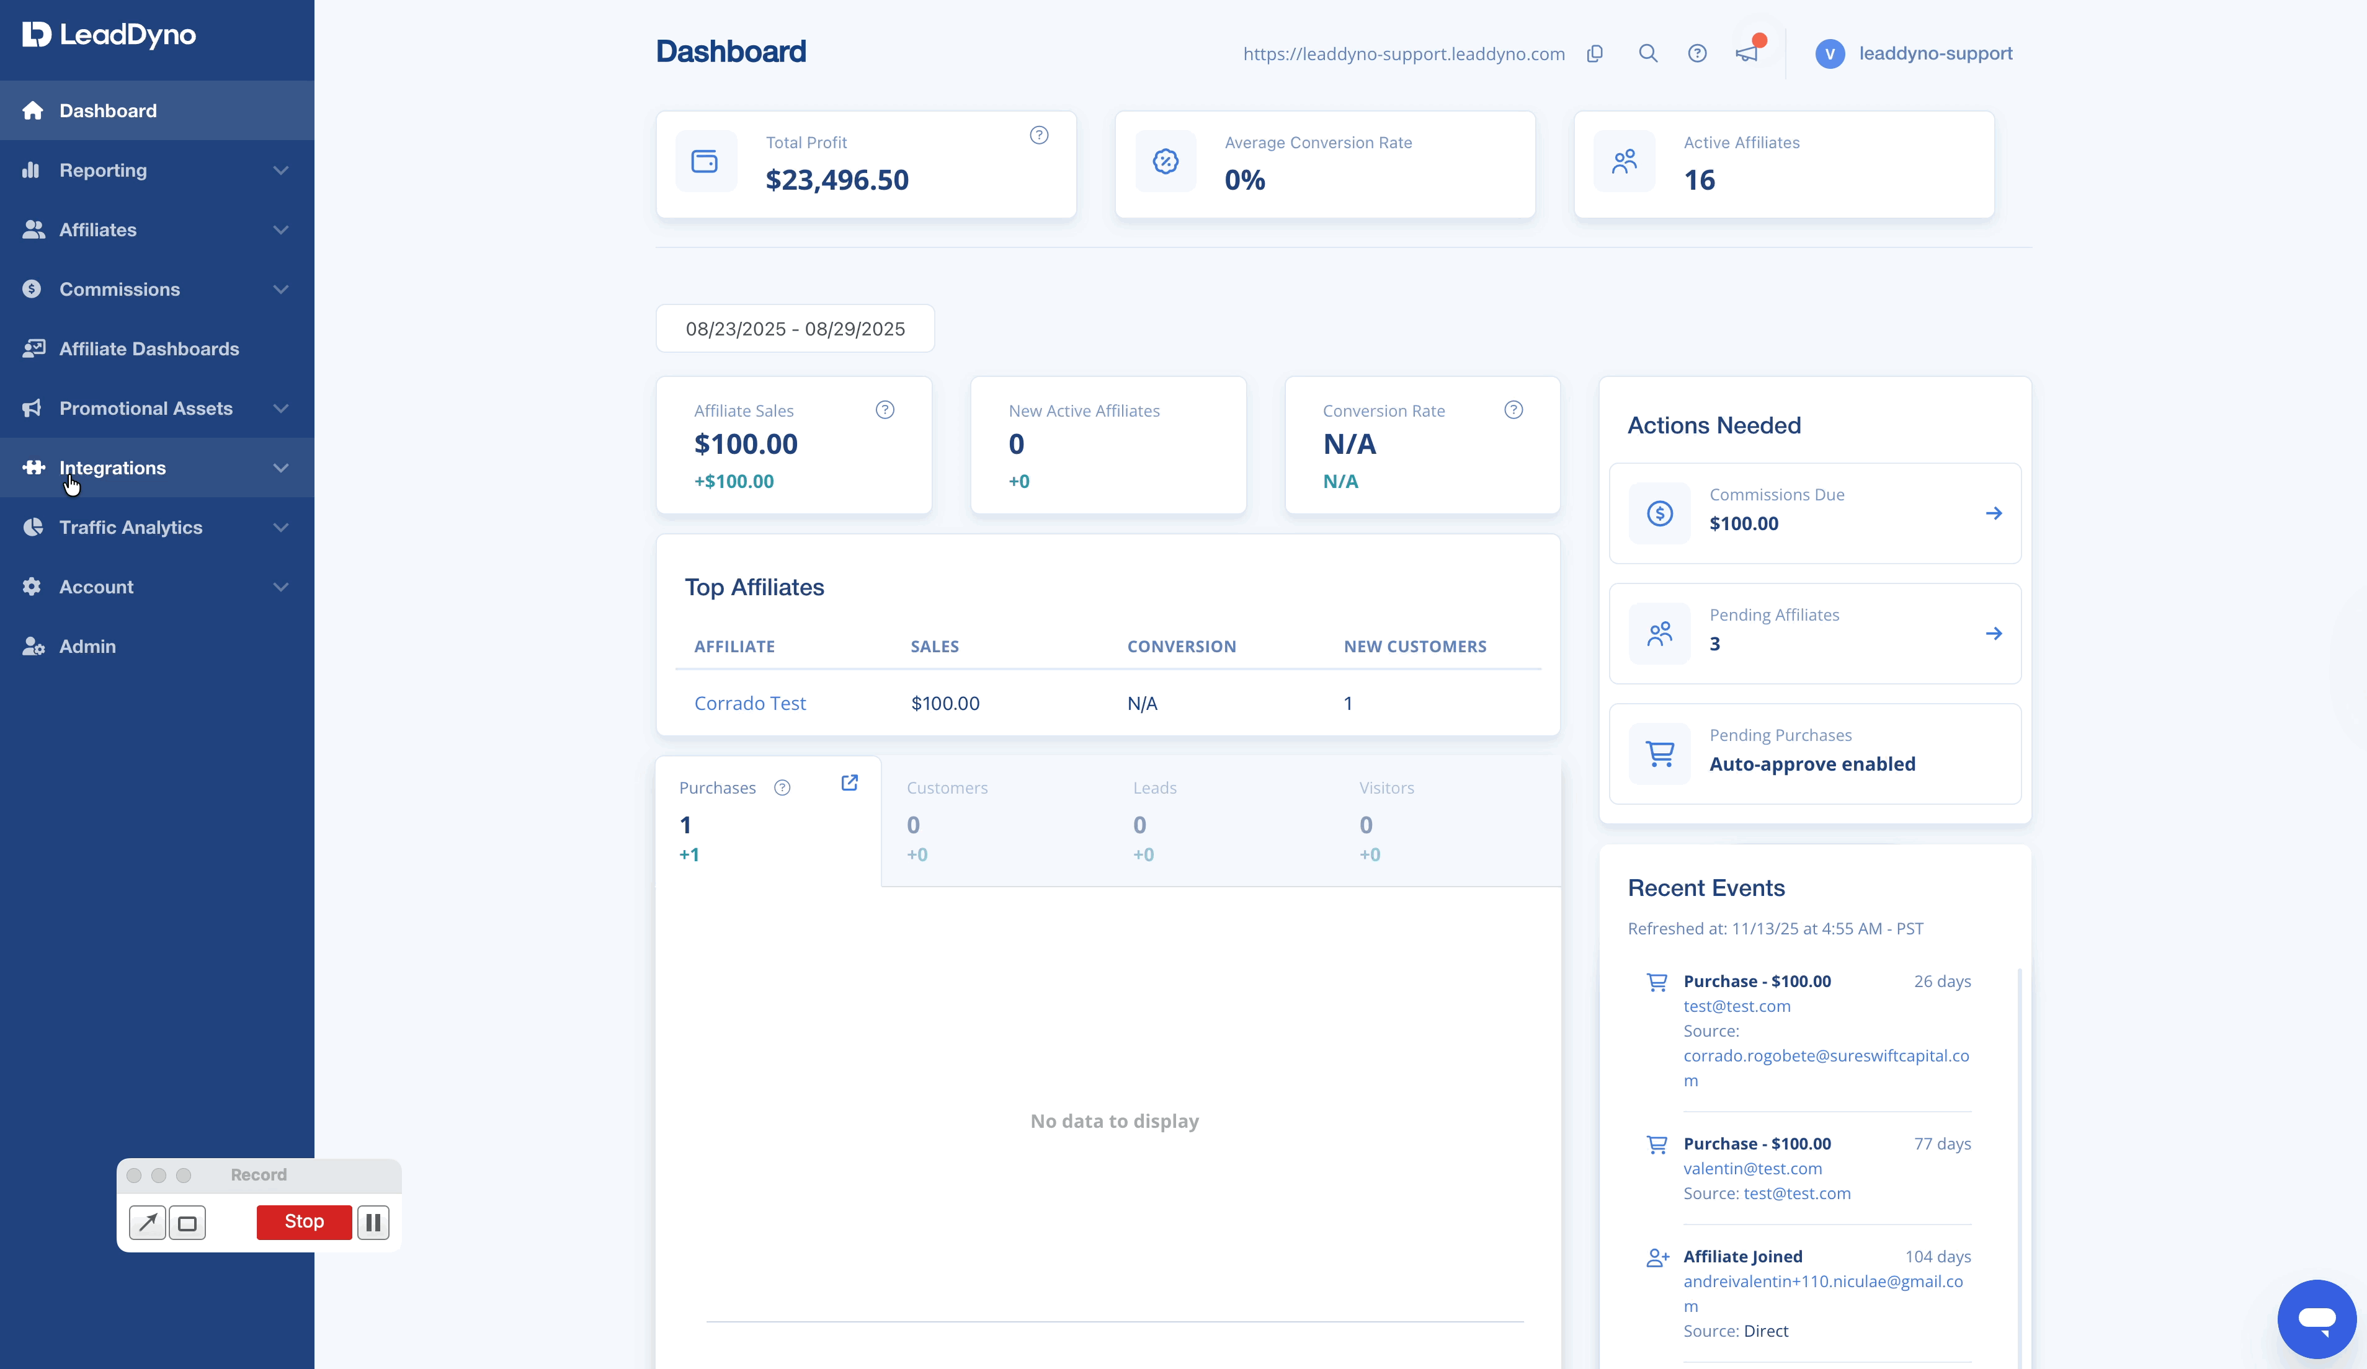2367x1369 pixels.
Task: Click the leaddyno-support.leaddyno.com URL
Action: [1404, 55]
